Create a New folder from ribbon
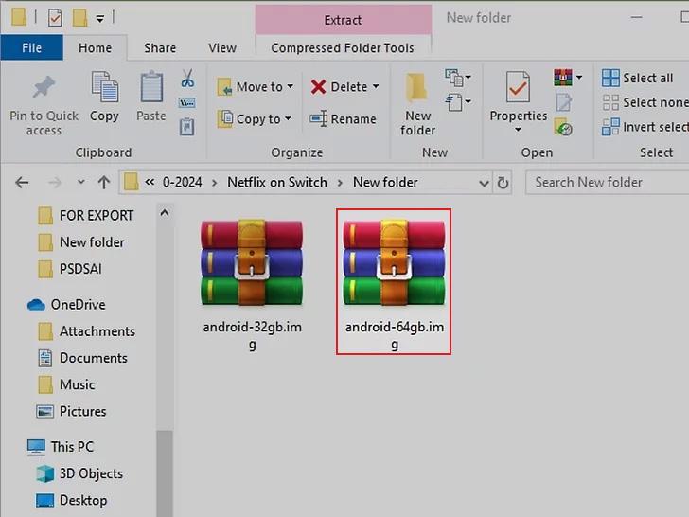Viewport: 689px width, 517px height. (417, 104)
